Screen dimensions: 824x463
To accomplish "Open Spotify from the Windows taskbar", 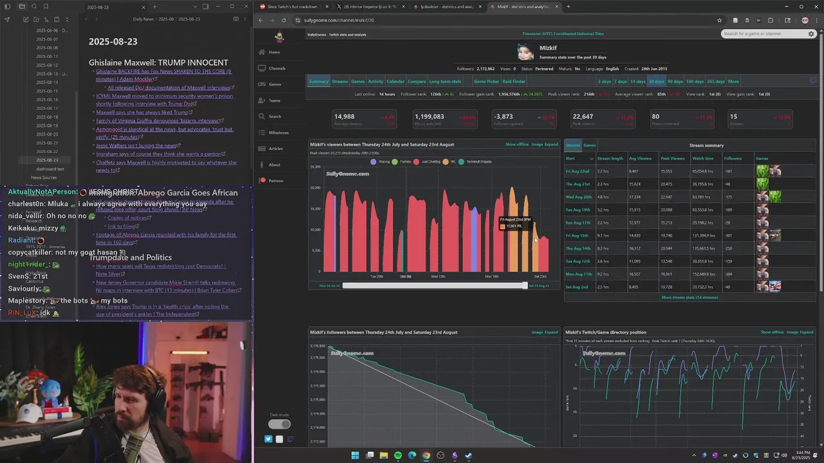I will coord(398,455).
